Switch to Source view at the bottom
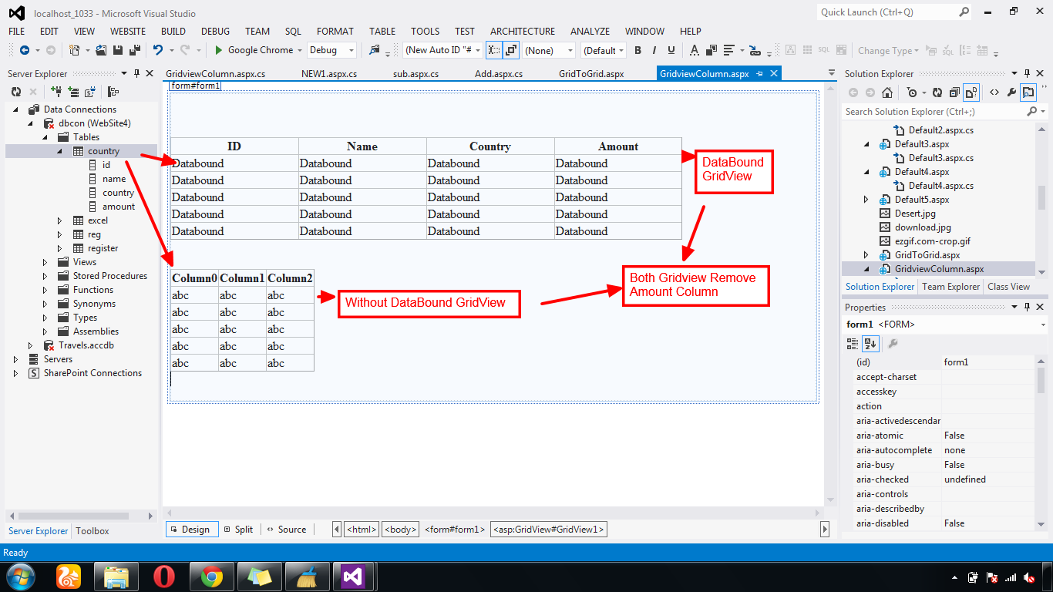The width and height of the screenshot is (1053, 592). (287, 530)
